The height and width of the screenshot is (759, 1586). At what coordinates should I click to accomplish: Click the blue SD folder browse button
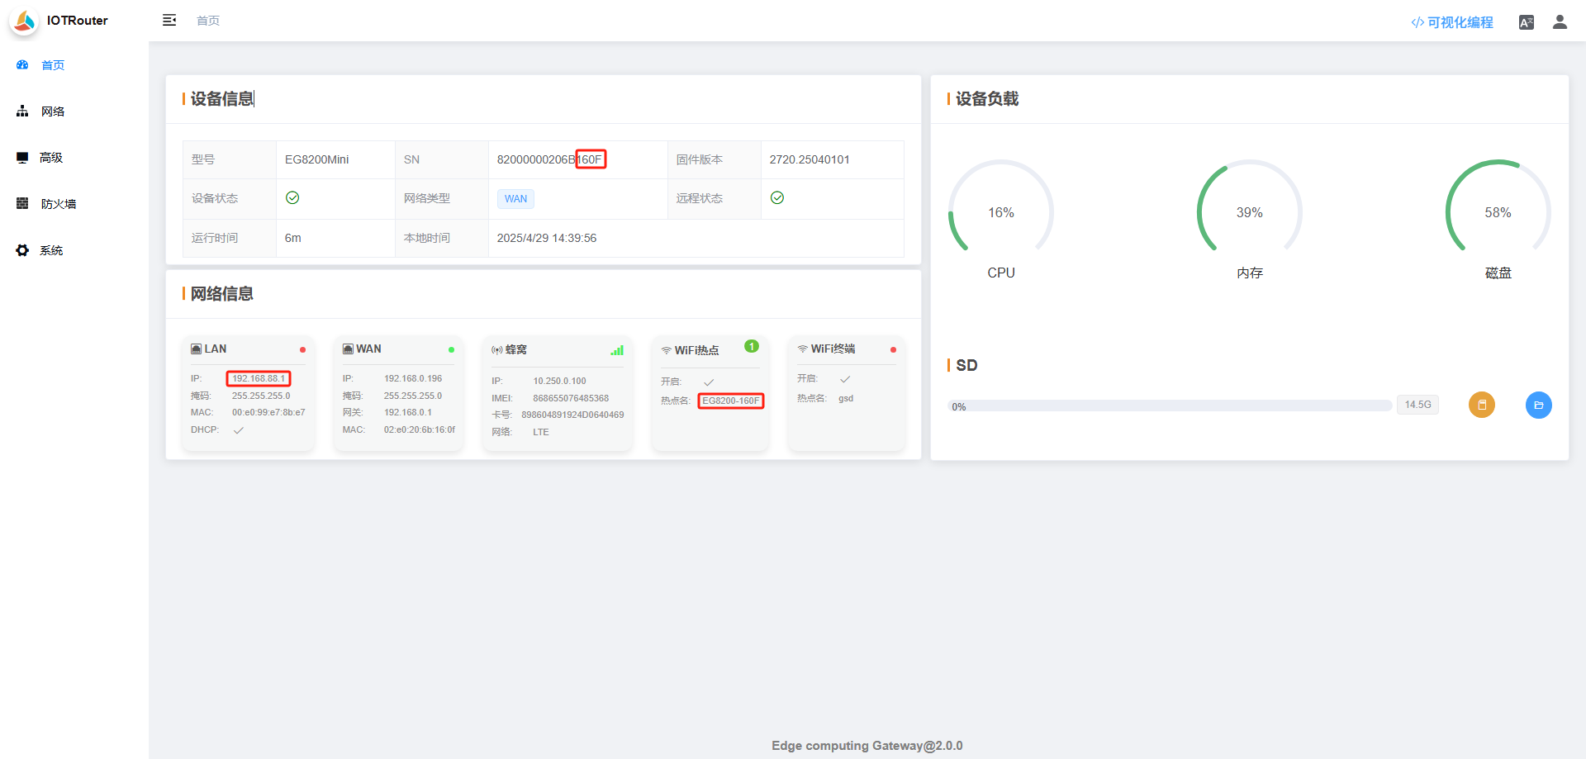(1538, 405)
